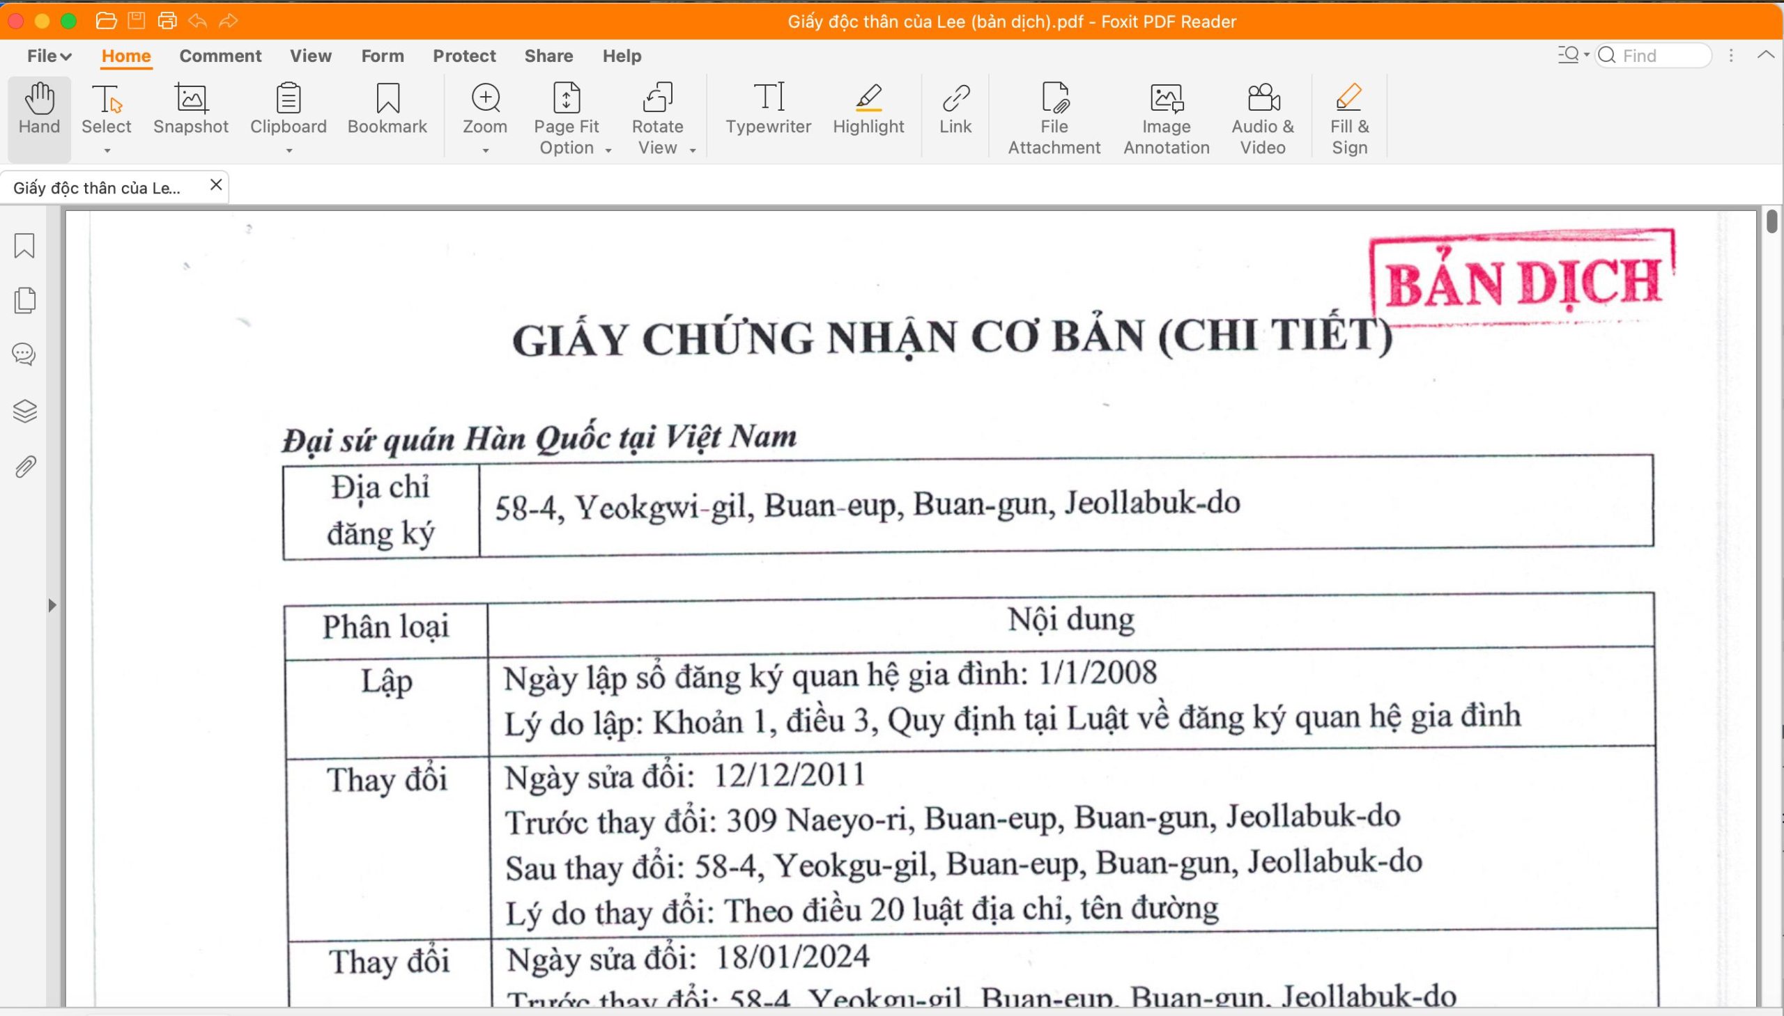Viewport: 1784px width, 1016px height.
Task: Open the Attachments side panel
Action: point(25,466)
